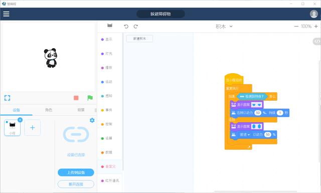Edit the 50 power in 前进 block
The height and width of the screenshot is (193, 321).
[x=267, y=134]
